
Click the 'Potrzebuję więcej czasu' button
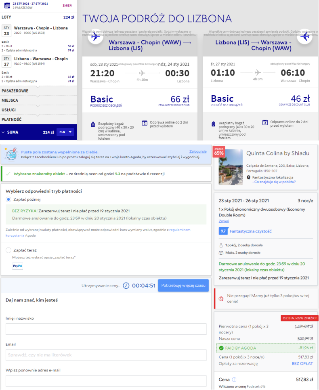[x=183, y=285]
